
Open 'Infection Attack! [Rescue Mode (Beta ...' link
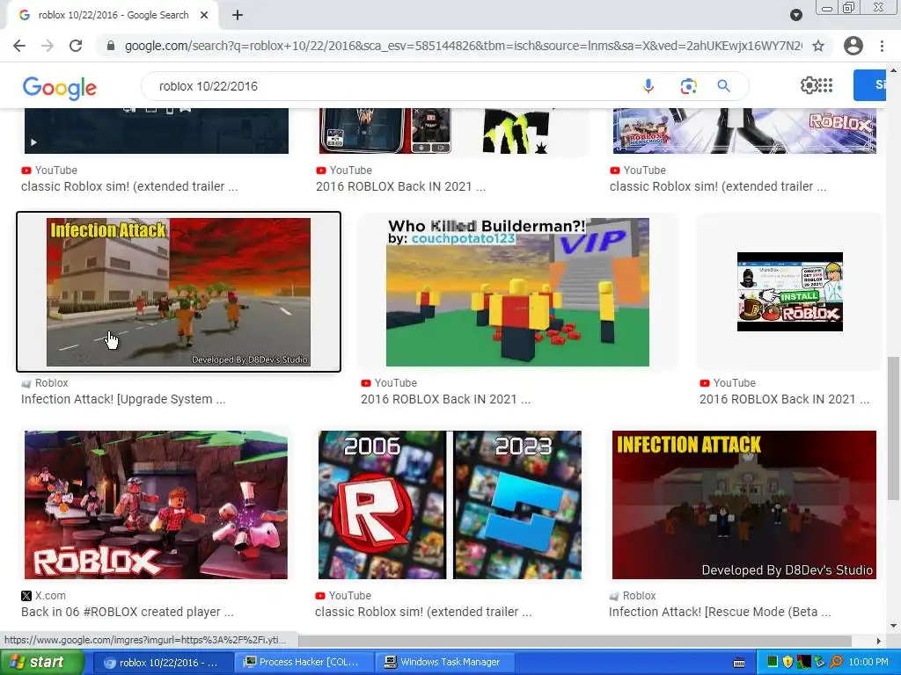tap(720, 612)
